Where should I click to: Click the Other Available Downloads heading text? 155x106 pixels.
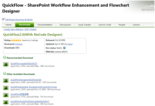[21, 74]
